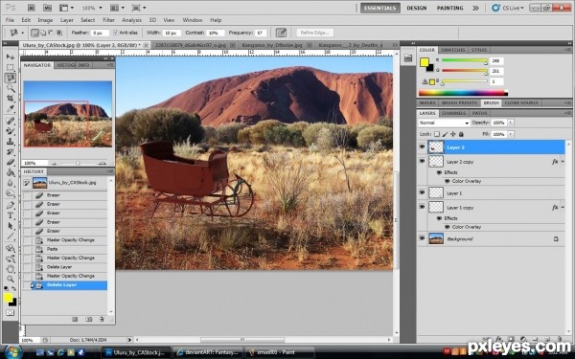This screenshot has width=575, height=359.
Task: Select the Dodge tool
Action: coord(11,193)
